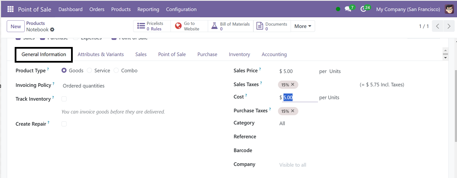Show help tooltip for Purchase Taxes
The width and height of the screenshot is (457, 178).
coord(270,109)
